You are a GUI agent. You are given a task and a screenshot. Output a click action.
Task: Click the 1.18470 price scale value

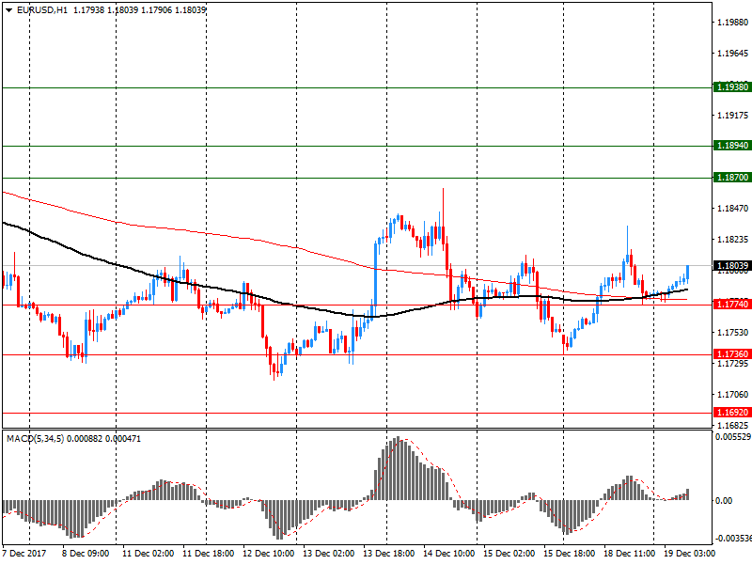[732, 208]
